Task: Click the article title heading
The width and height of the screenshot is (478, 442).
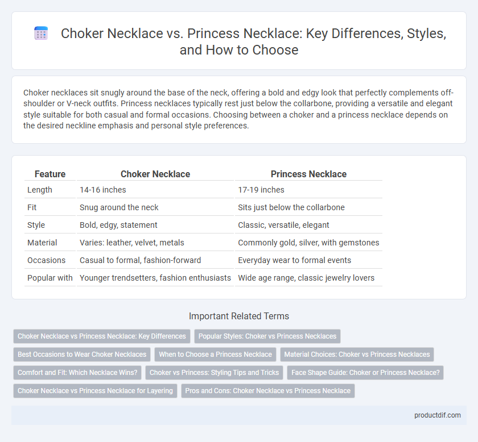Action: [254, 41]
